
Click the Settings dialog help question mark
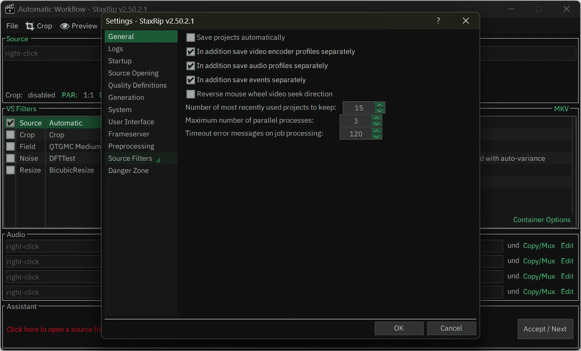click(x=438, y=21)
